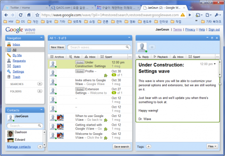The height and width of the screenshot is (156, 225).
Task: Click the New Wave button
Action: tap(57, 47)
